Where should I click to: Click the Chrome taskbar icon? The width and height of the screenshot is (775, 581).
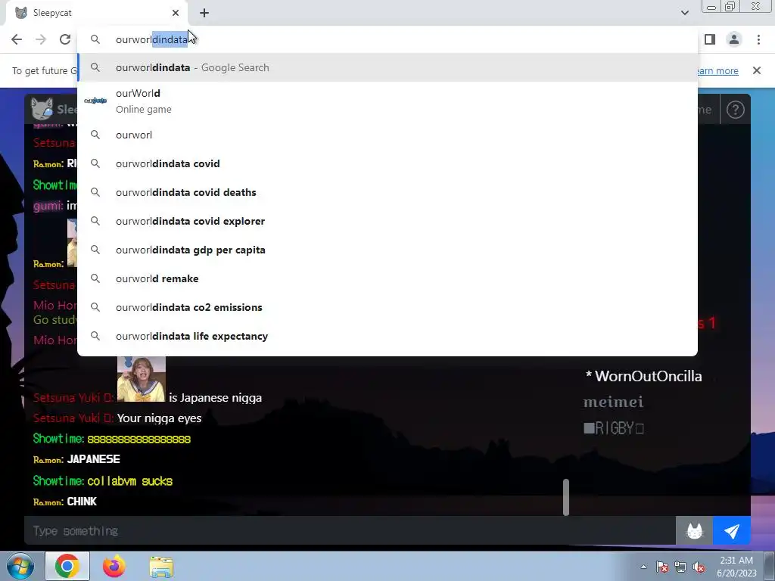[x=67, y=566]
